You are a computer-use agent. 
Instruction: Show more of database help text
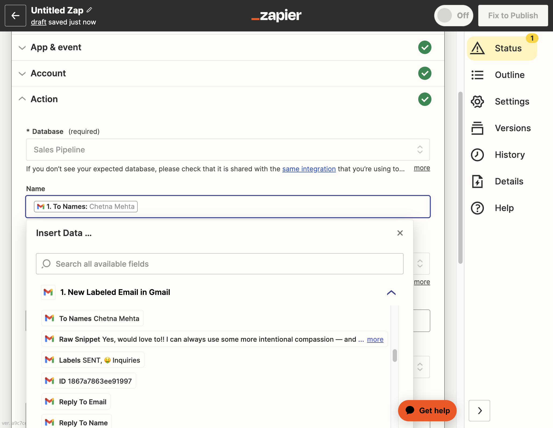click(x=422, y=168)
